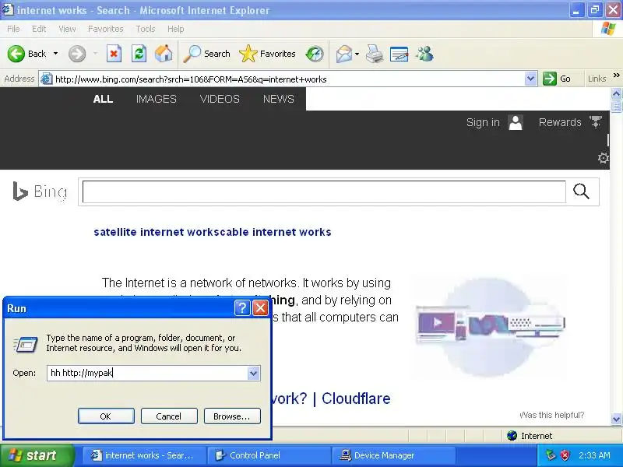Click the Safely Remove Hardware tray icon

click(x=551, y=455)
